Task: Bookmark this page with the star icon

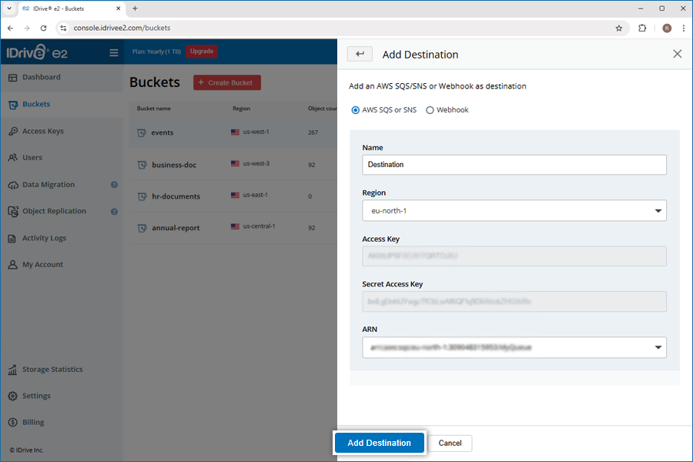Action: 618,28
